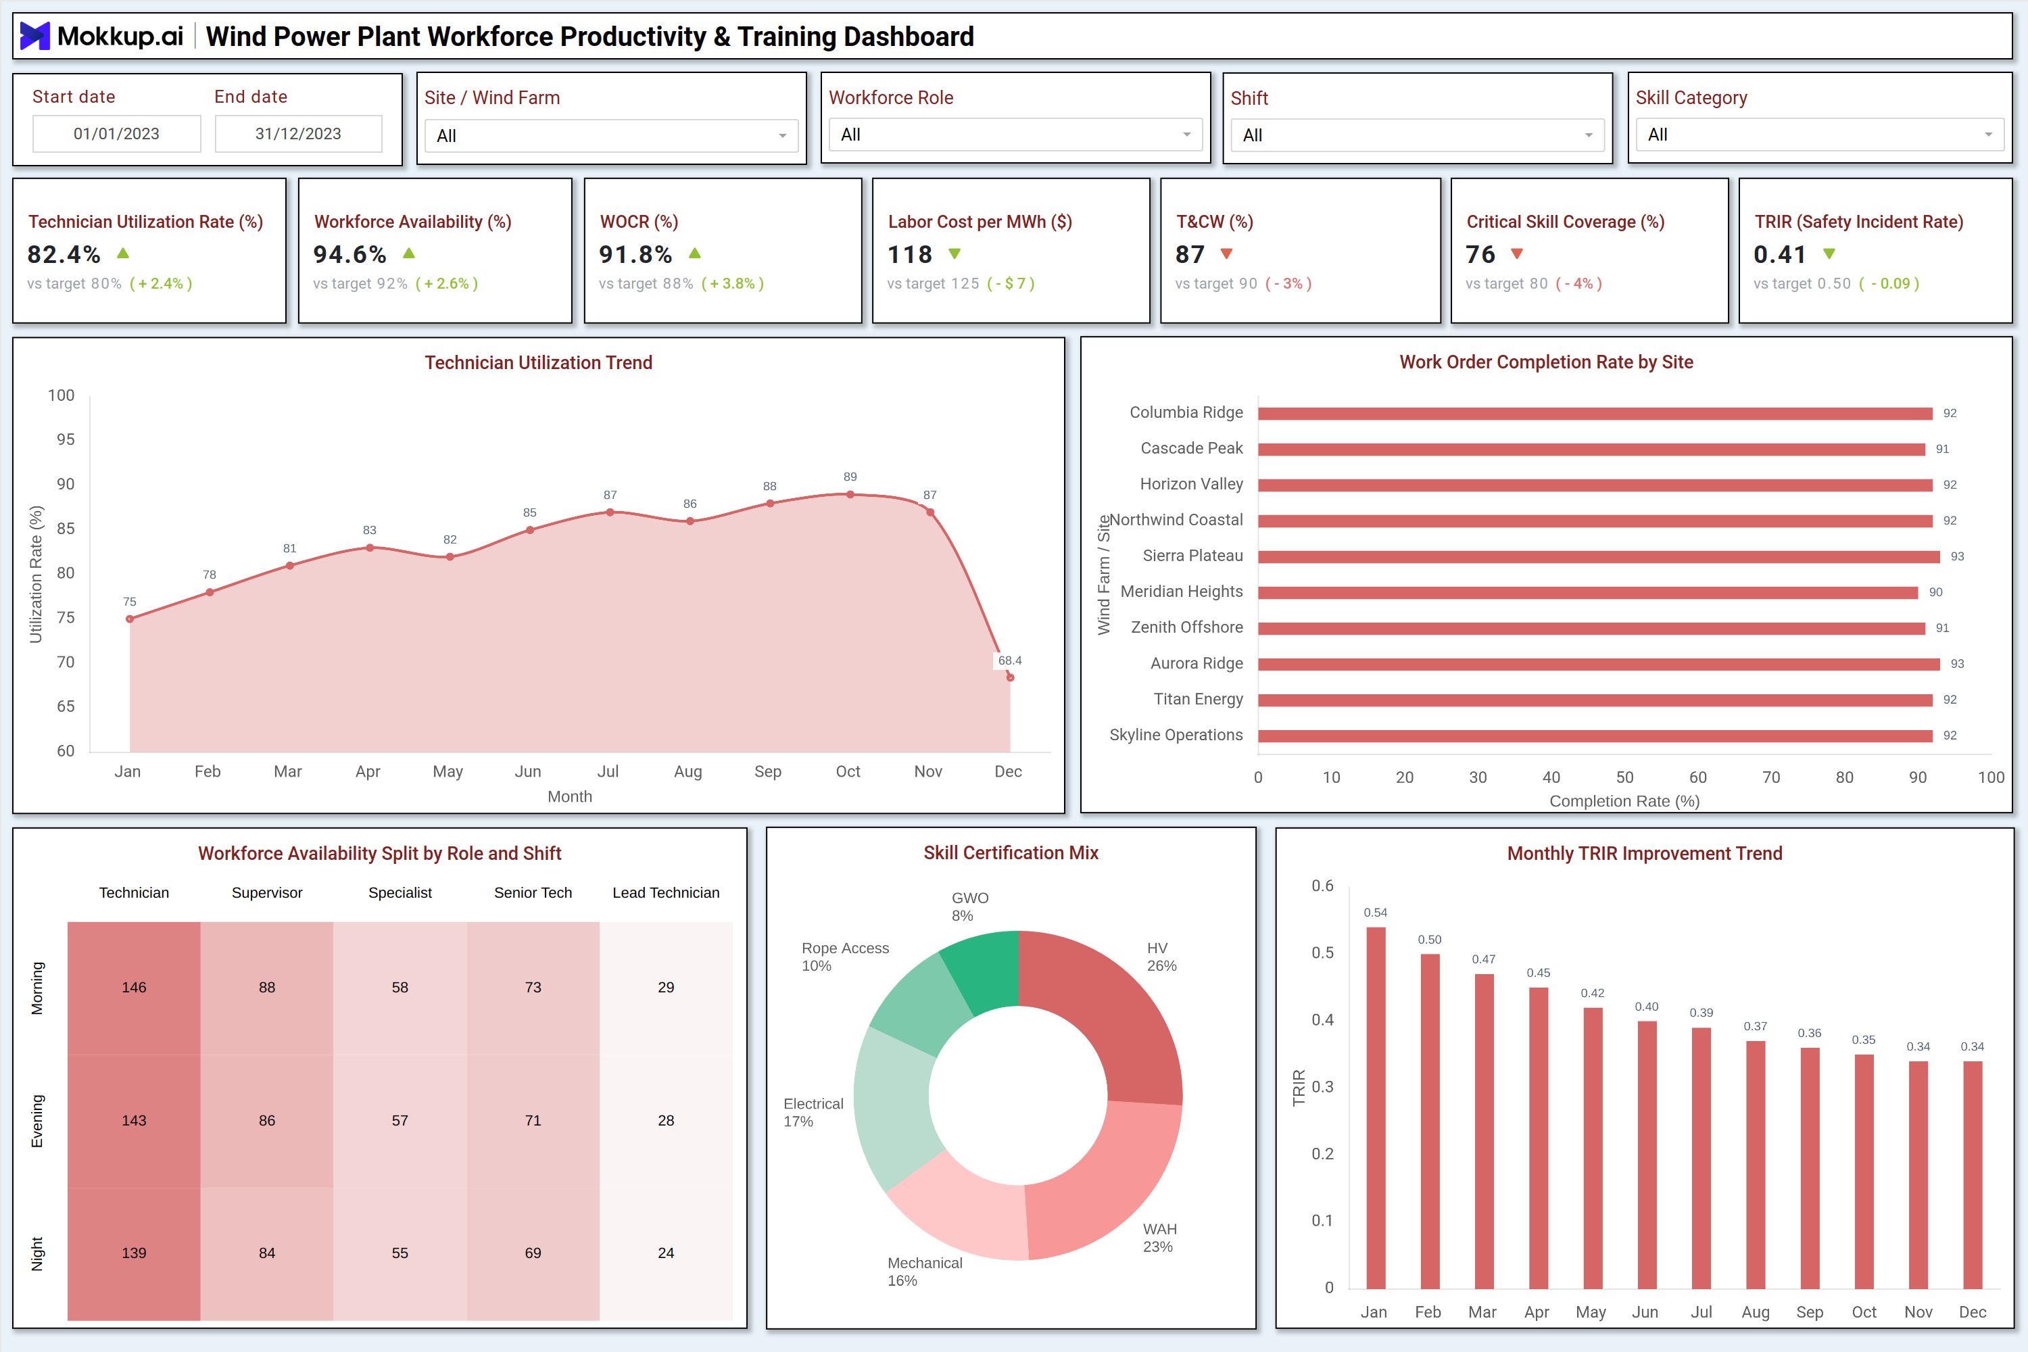Click Evening Supervisor cell 86
The width and height of the screenshot is (2028, 1352).
[267, 1121]
